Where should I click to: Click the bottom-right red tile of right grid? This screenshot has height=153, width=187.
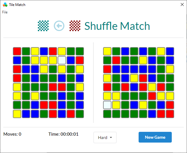[170, 114]
